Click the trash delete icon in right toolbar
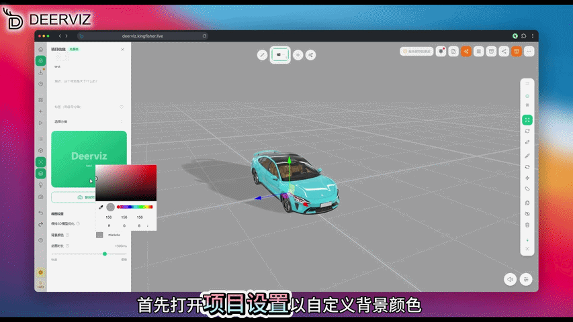The height and width of the screenshot is (322, 573). pos(527,225)
